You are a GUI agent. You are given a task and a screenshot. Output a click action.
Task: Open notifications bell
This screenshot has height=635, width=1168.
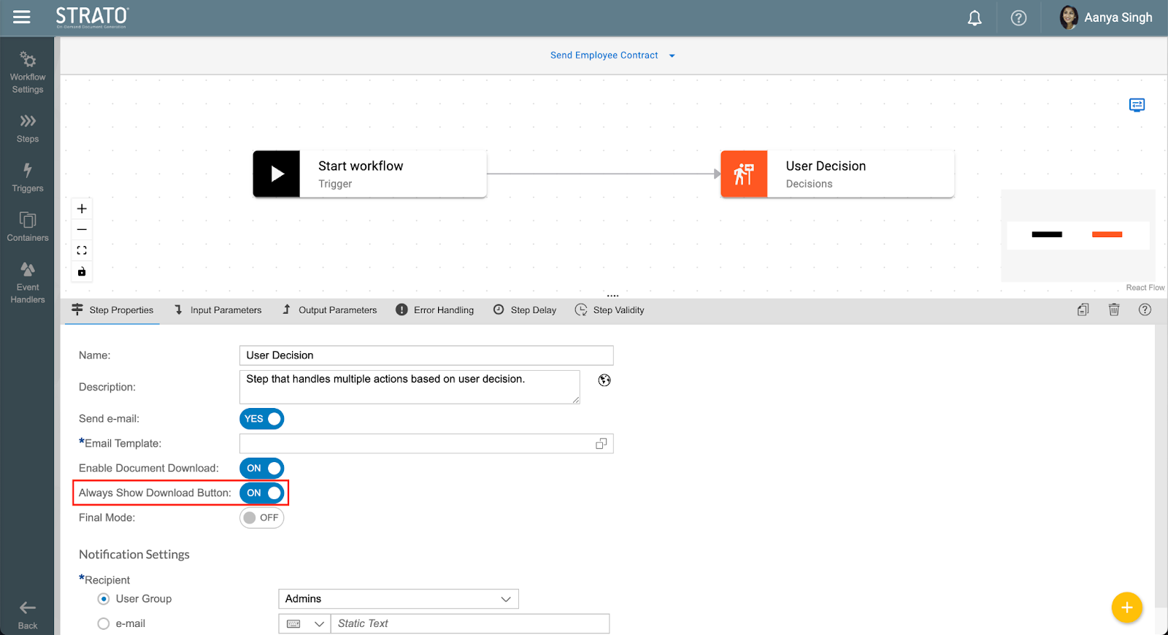[x=975, y=18]
